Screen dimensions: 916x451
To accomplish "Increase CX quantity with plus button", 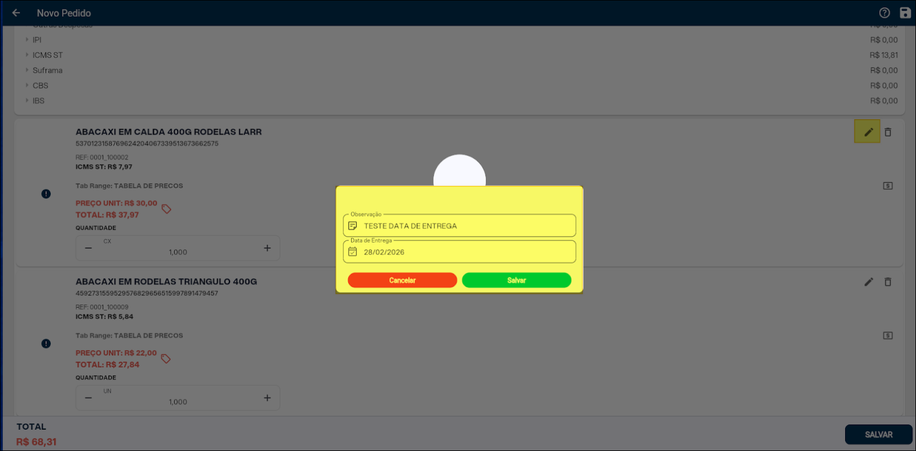I will tap(267, 248).
